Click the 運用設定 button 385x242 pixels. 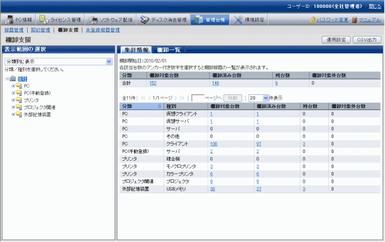click(336, 40)
